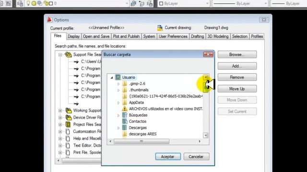The image size is (307, 172).
Task: Open the ByLayer linetype dropdown
Action: pos(266,3)
